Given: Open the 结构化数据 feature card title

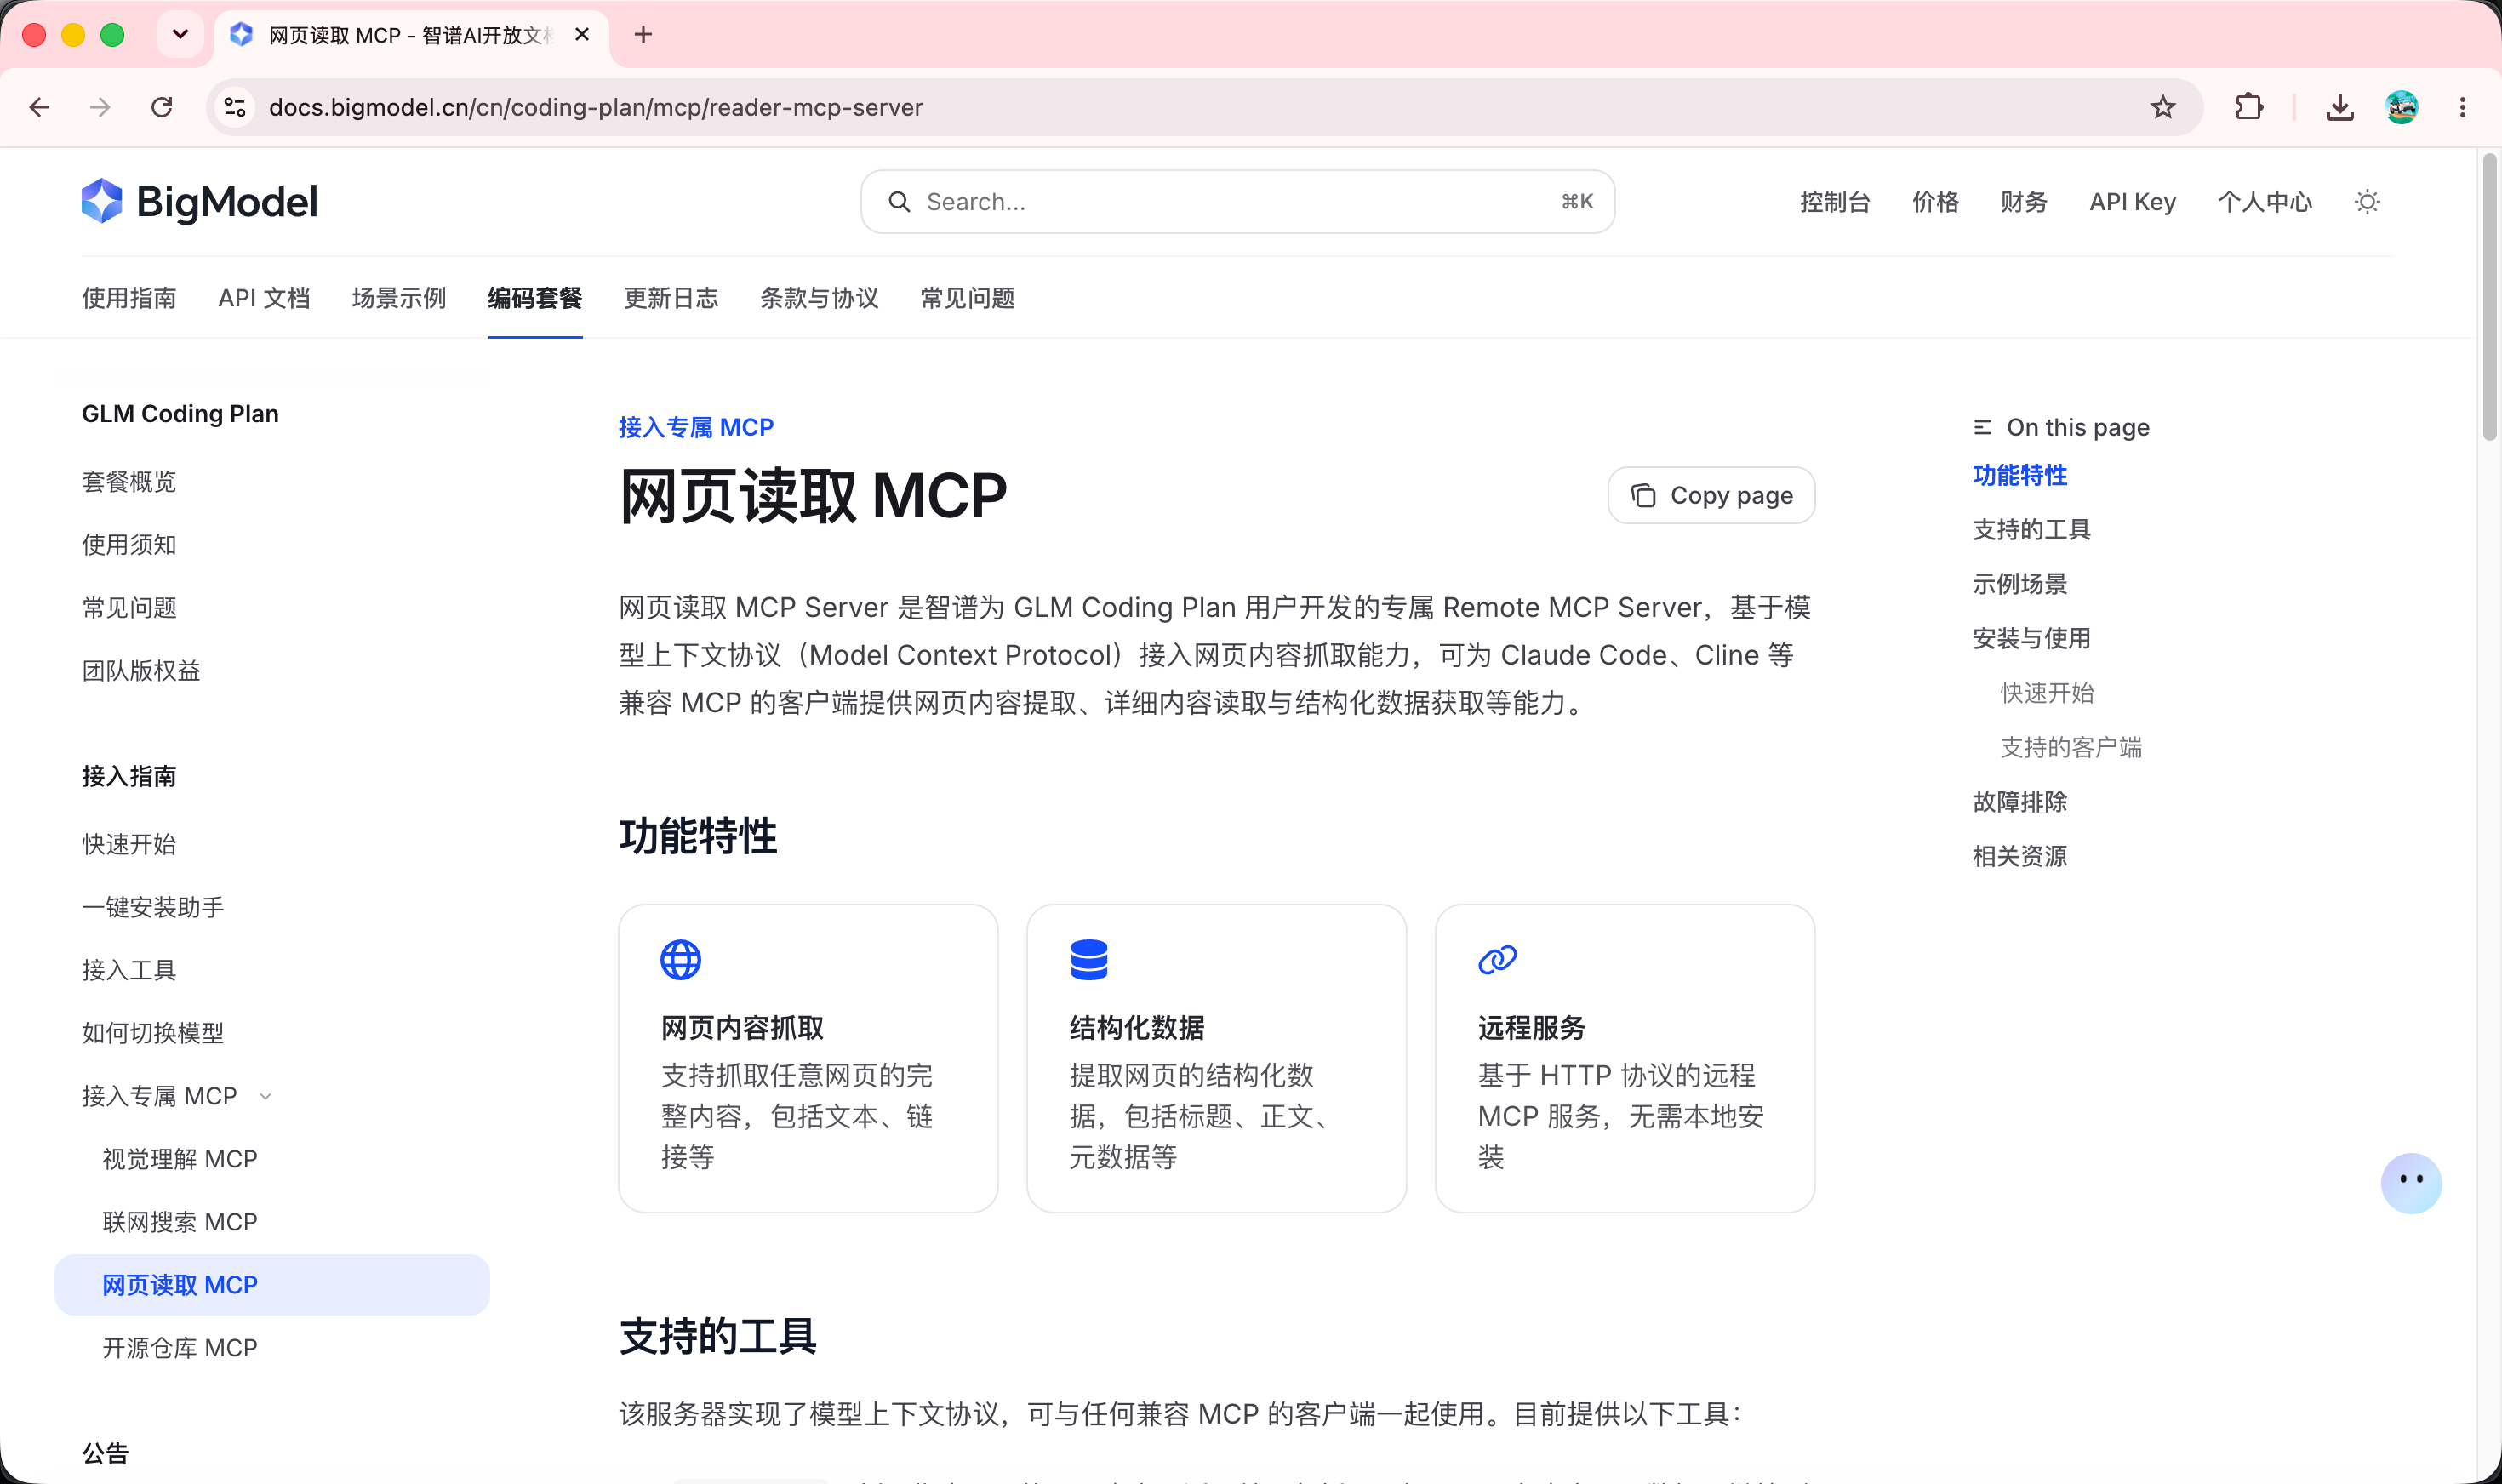Looking at the screenshot, I should (1137, 1027).
